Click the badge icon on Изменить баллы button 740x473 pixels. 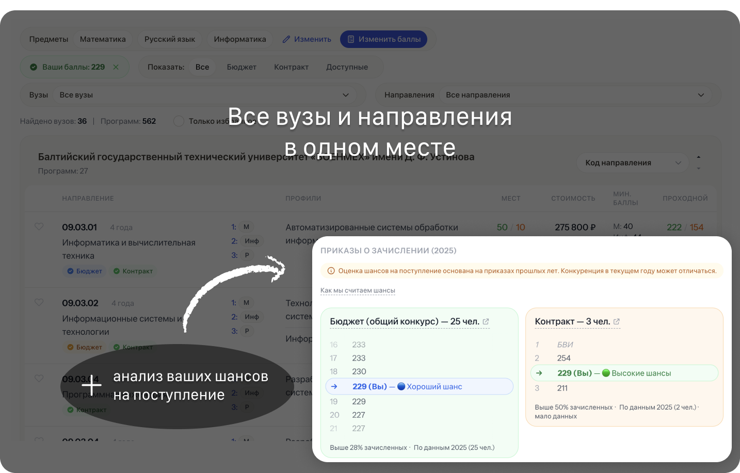point(351,39)
